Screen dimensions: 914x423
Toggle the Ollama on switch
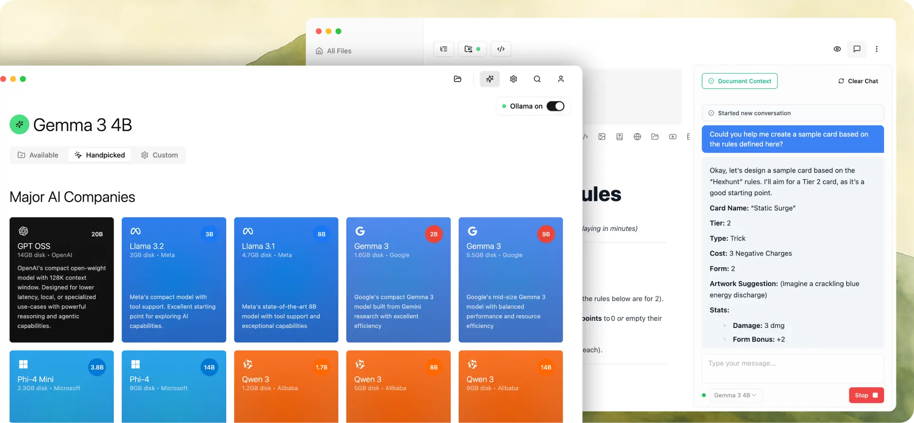click(555, 106)
